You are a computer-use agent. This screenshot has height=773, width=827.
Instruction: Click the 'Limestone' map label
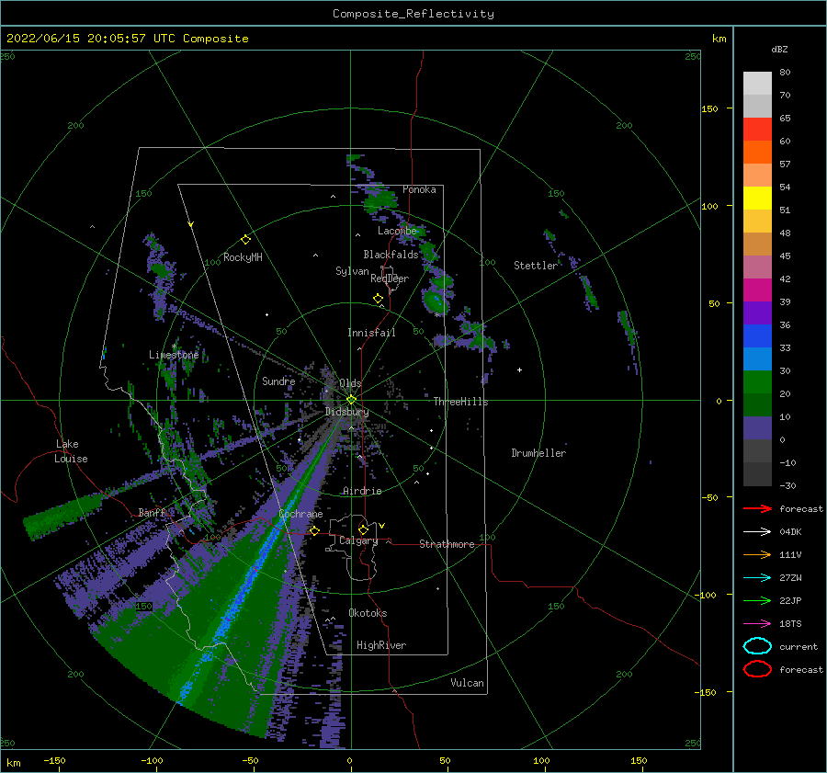174,355
